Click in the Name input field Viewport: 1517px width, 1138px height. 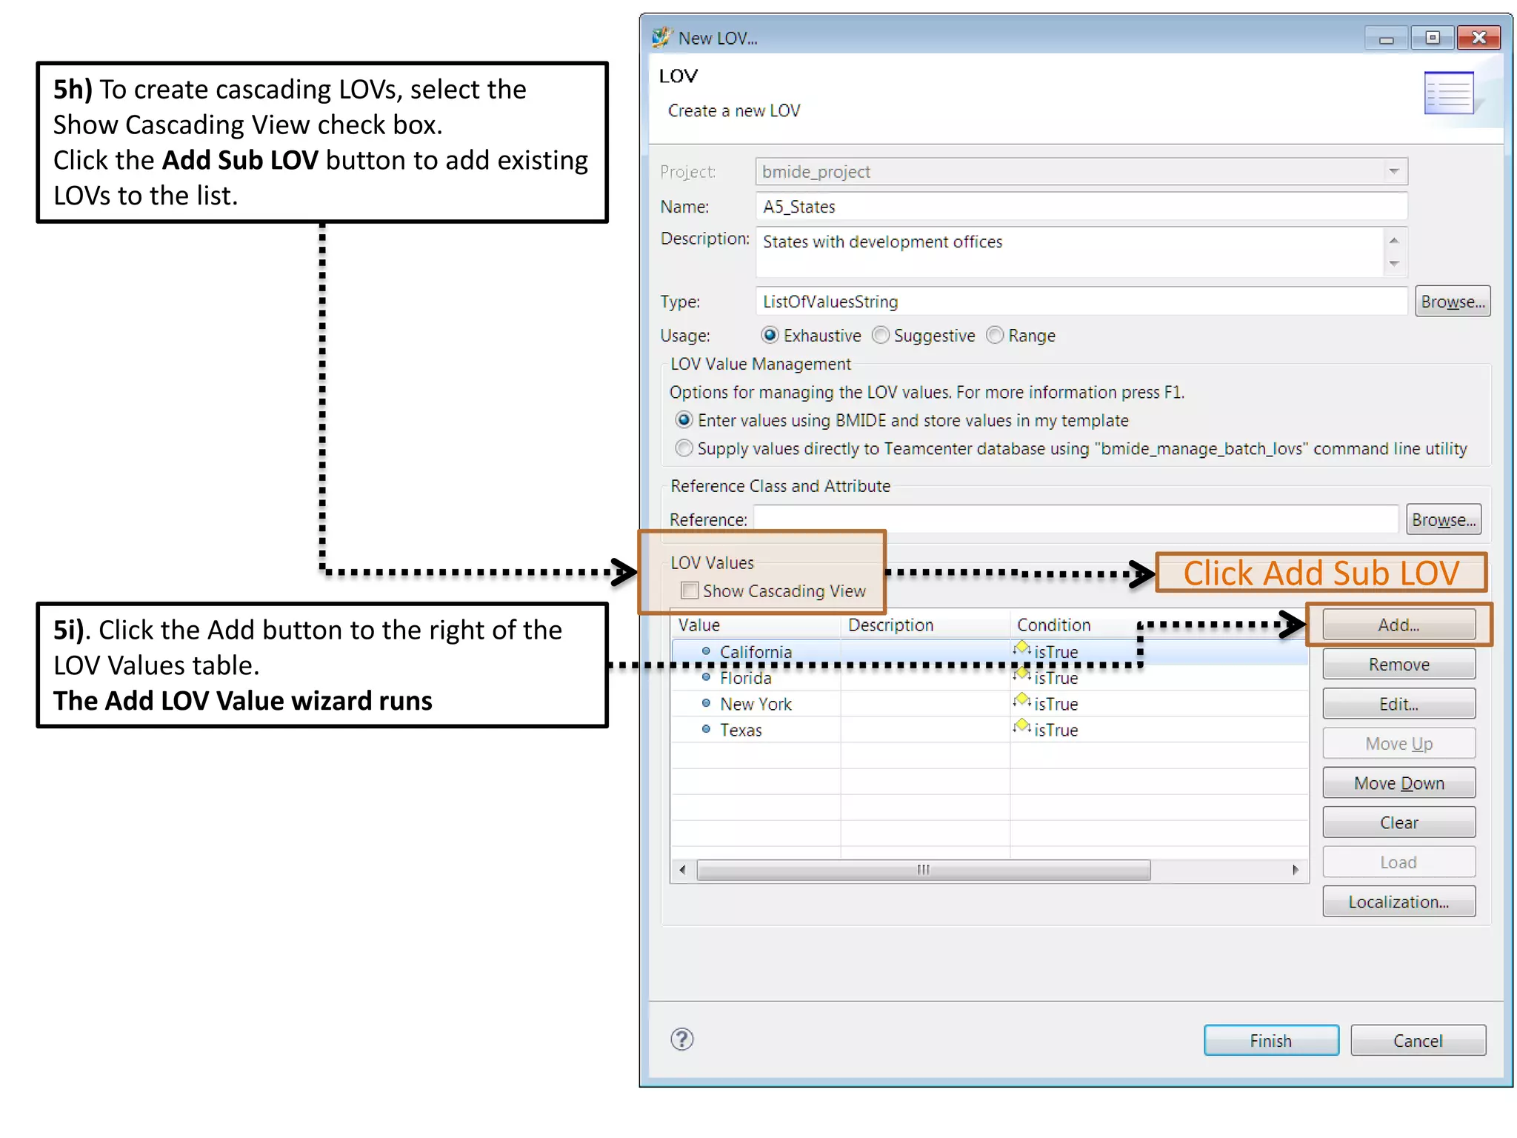pos(1080,207)
